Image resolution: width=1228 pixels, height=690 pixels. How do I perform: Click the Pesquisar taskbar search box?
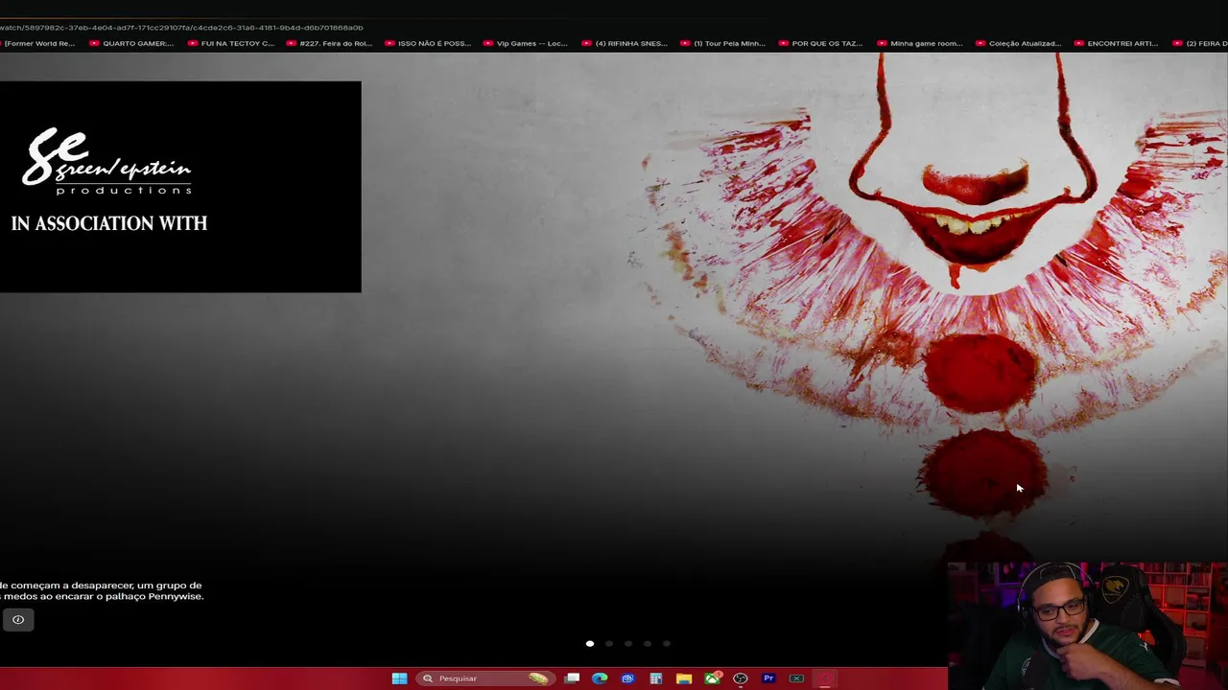(x=485, y=678)
